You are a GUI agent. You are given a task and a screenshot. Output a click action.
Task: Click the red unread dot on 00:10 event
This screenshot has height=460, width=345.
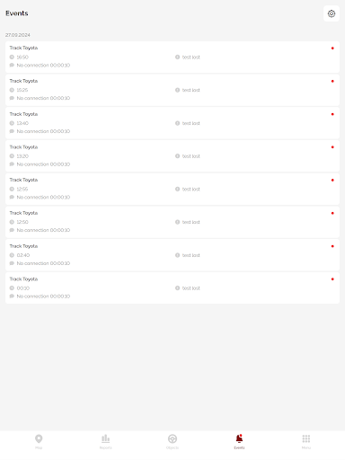tap(332, 279)
